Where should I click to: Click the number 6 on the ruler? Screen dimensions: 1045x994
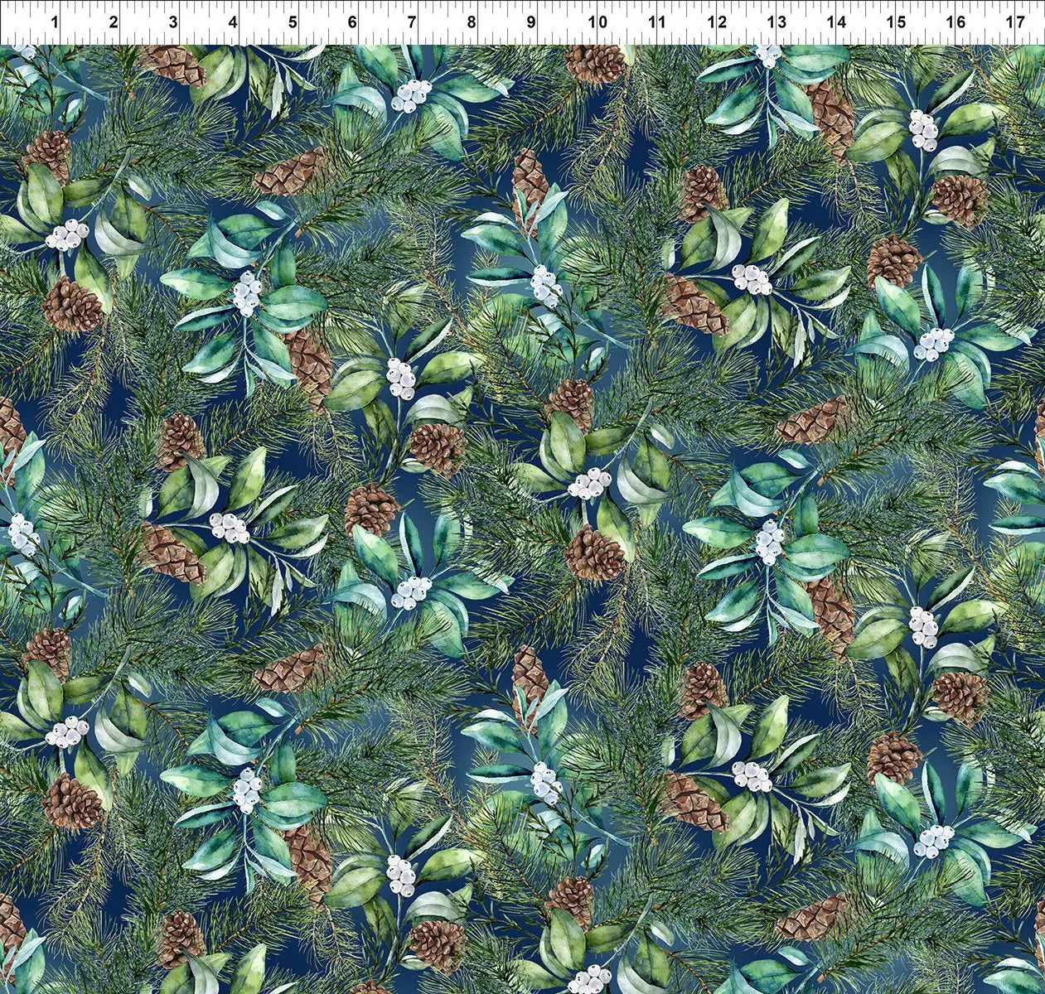(353, 22)
